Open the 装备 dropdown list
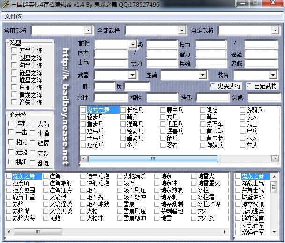 click(273, 75)
